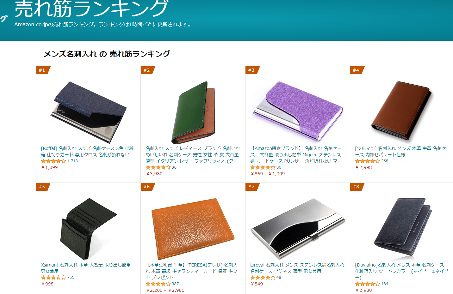Open the orange TERESA leather case image
The height and width of the screenshot is (294, 453).
coord(193,229)
